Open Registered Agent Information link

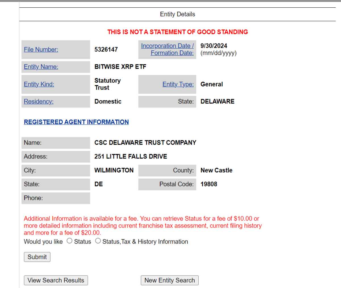(76, 122)
